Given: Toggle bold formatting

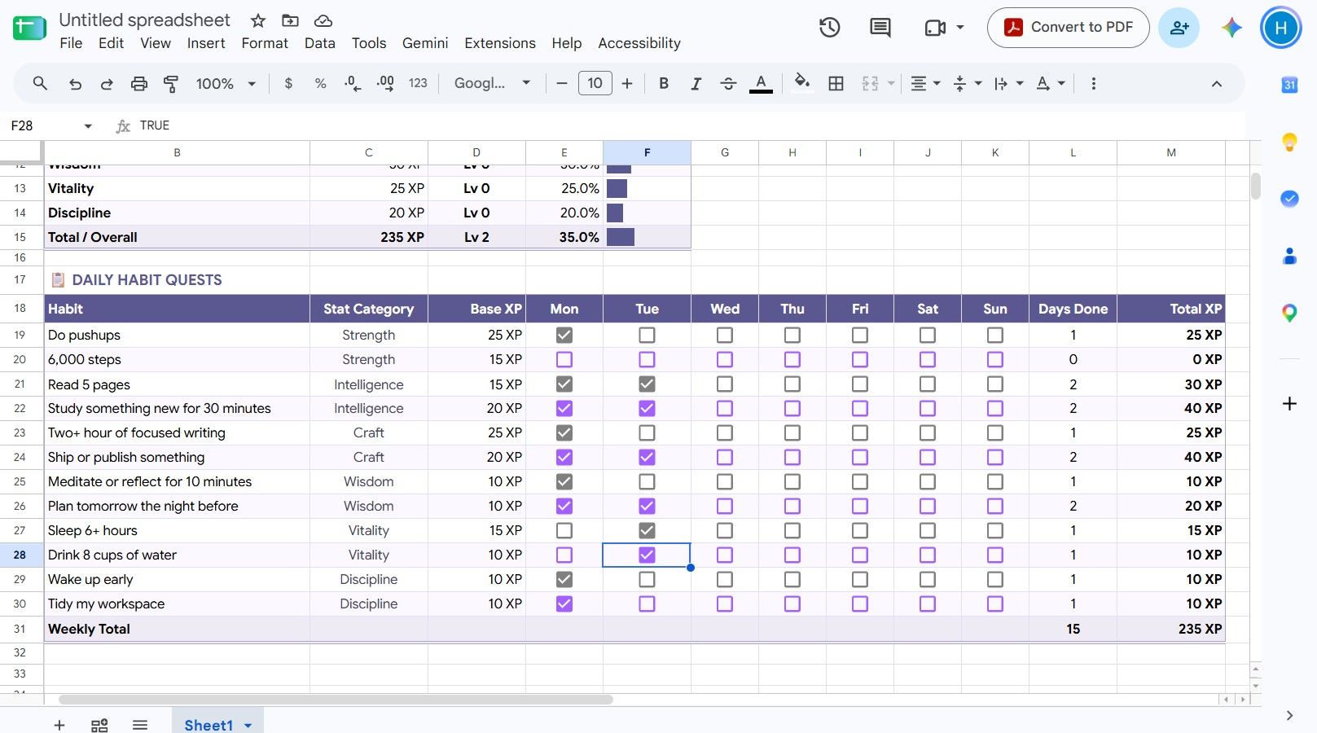Looking at the screenshot, I should tap(664, 83).
